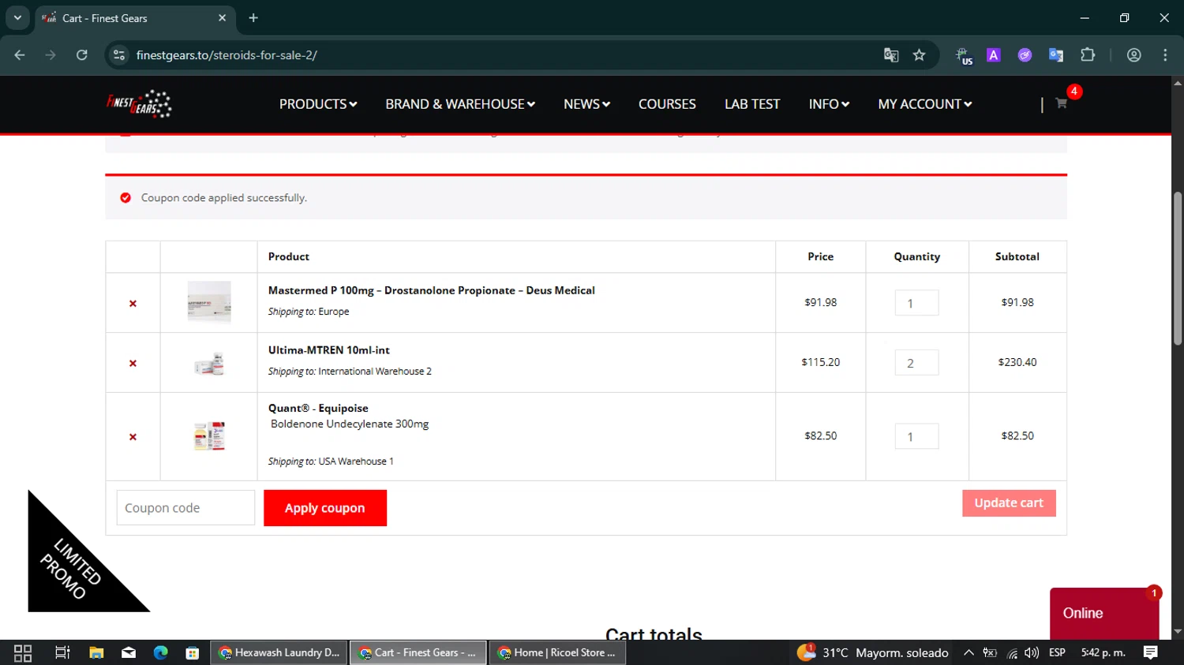Open the Online chat widget

coord(1103,614)
